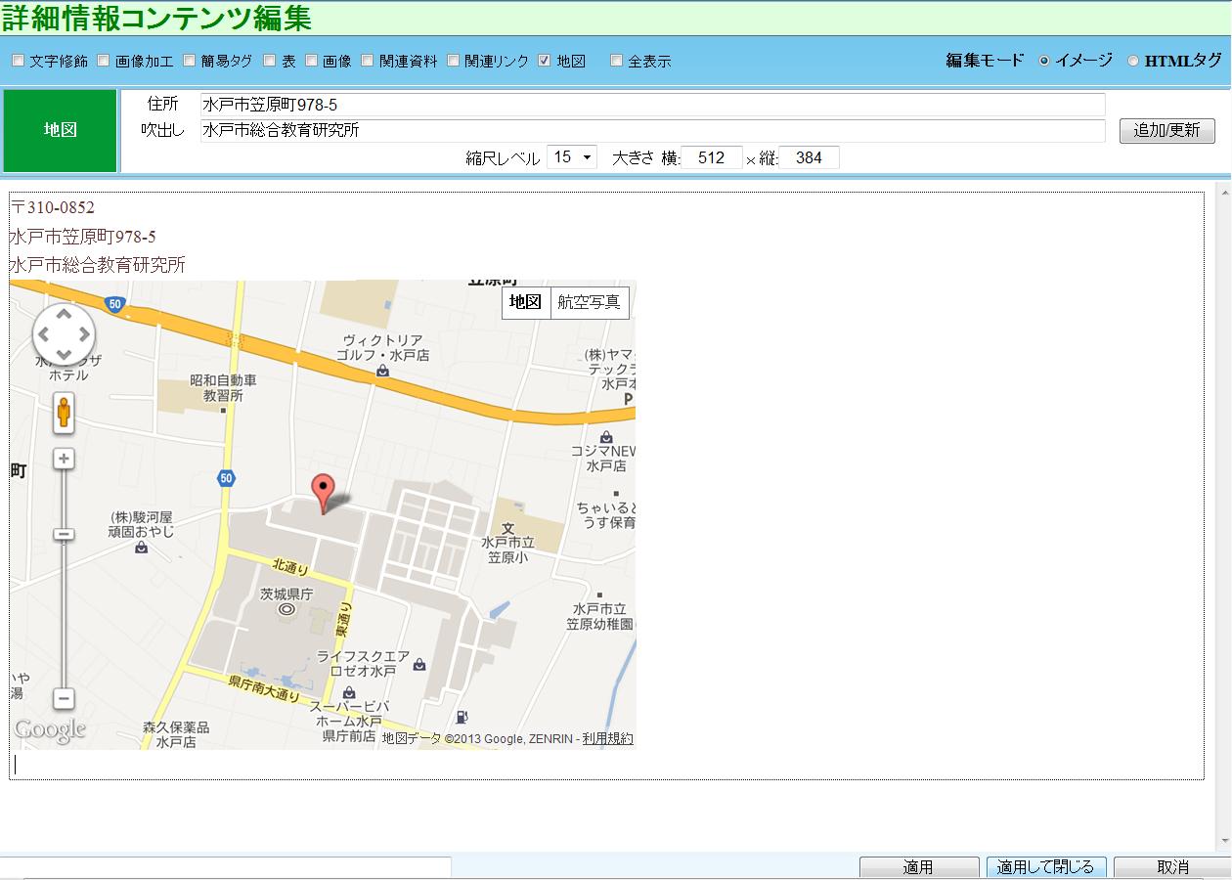Click 水戸市総合教育研究所 line in editor

pos(98,266)
